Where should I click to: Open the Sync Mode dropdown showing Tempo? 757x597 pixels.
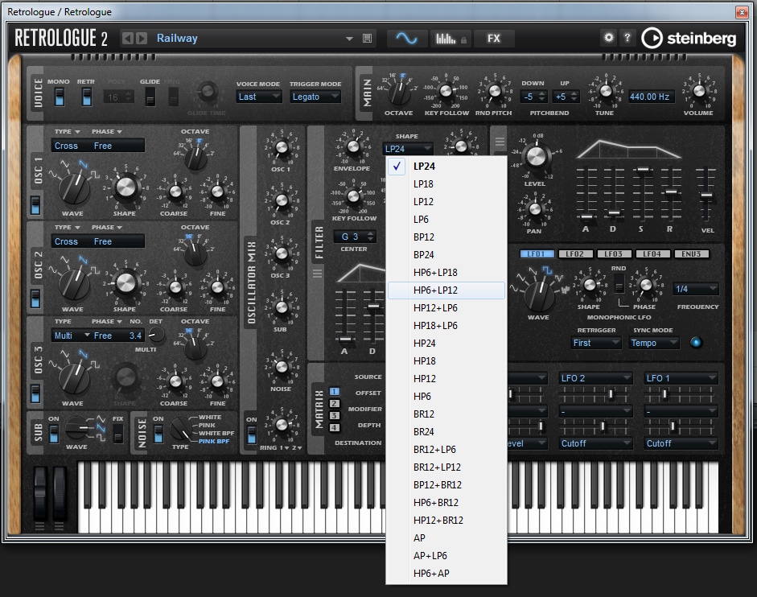pos(653,342)
